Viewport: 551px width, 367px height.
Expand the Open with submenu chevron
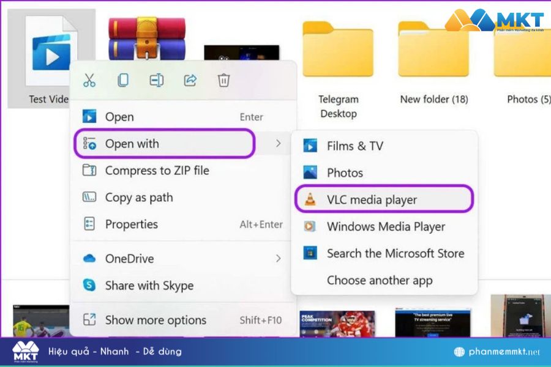[x=279, y=143]
